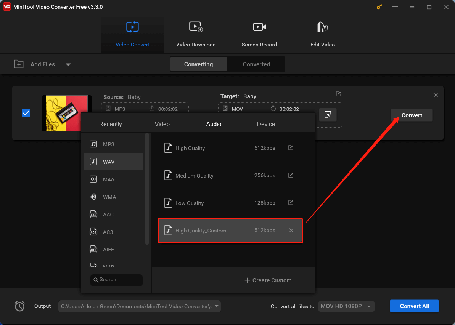Click the WMA format icon
This screenshot has width=455, height=325.
93,197
